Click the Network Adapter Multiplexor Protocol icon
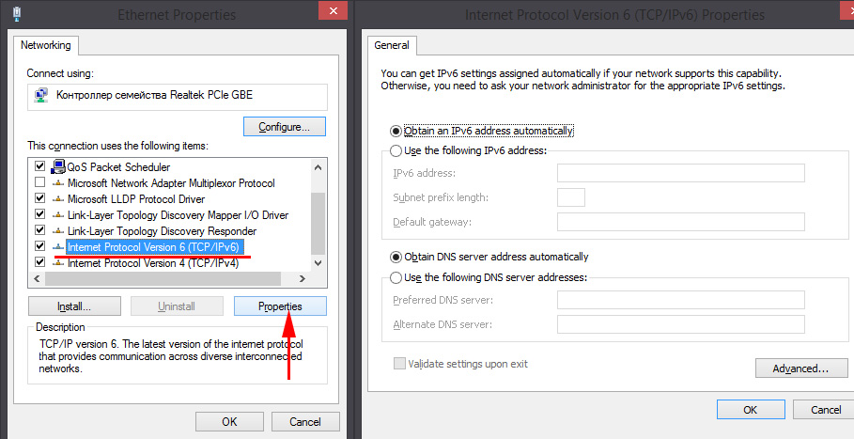Screen dimensions: 854x439 tap(57, 183)
